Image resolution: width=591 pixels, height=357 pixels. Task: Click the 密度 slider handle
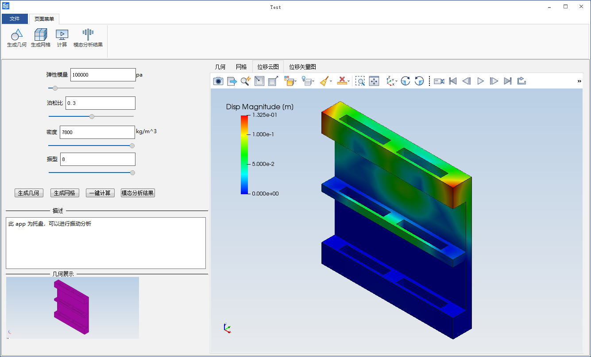pos(132,146)
